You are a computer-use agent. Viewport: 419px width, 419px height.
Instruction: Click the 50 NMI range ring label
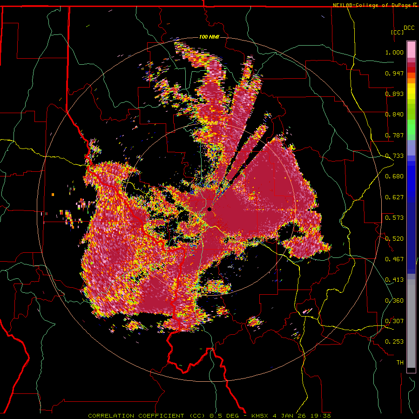point(209,123)
